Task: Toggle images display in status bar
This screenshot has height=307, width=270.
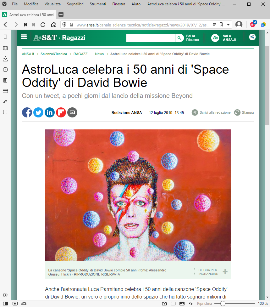Action: (182, 304)
